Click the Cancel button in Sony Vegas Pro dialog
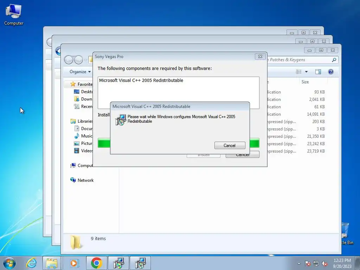This screenshot has width=360, height=270. [243, 156]
